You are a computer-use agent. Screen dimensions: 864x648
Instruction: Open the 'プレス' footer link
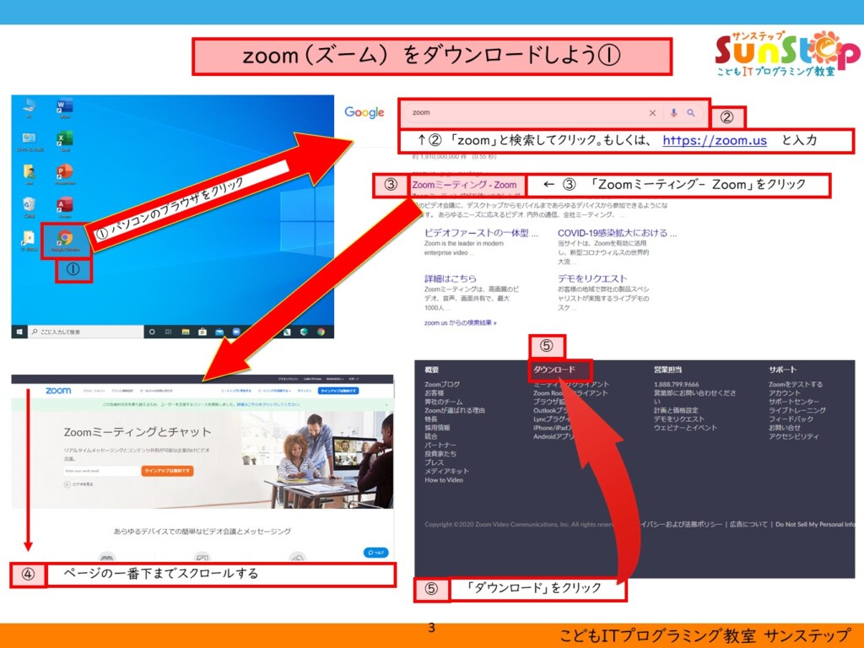pyautogui.click(x=435, y=463)
